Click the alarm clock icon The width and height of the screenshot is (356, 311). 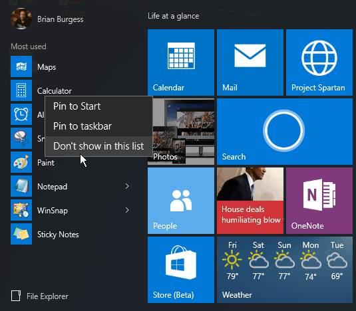[x=21, y=114]
